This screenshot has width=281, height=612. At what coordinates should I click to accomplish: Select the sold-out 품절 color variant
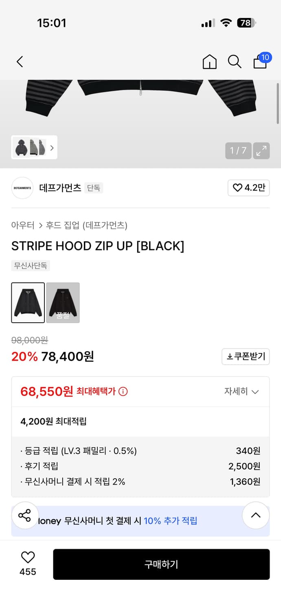click(63, 303)
